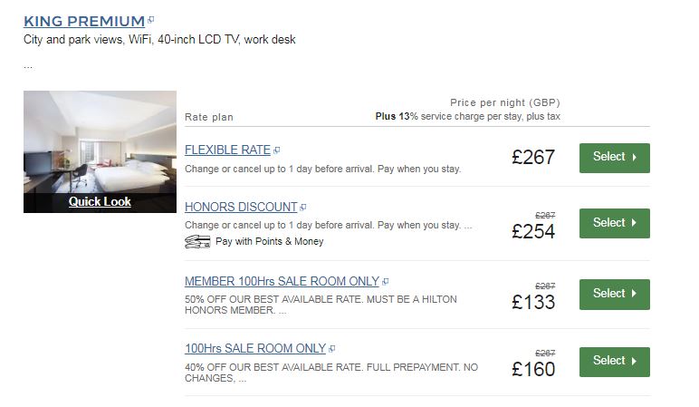Open Quick Look on the room image
Viewport: 699px width, 407px height.
100,201
